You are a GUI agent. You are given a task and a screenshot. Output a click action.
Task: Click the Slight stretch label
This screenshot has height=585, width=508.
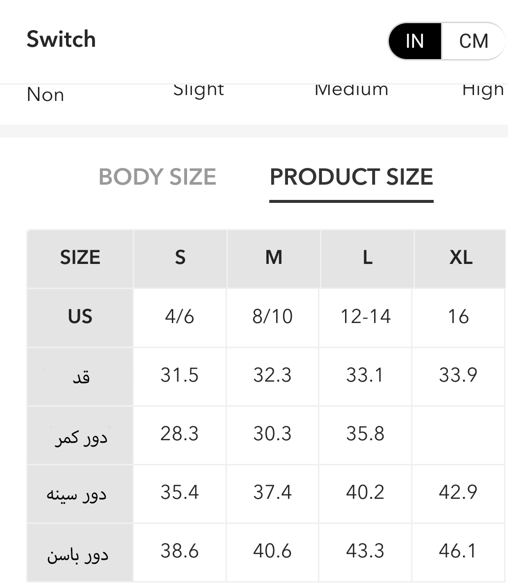tap(199, 90)
